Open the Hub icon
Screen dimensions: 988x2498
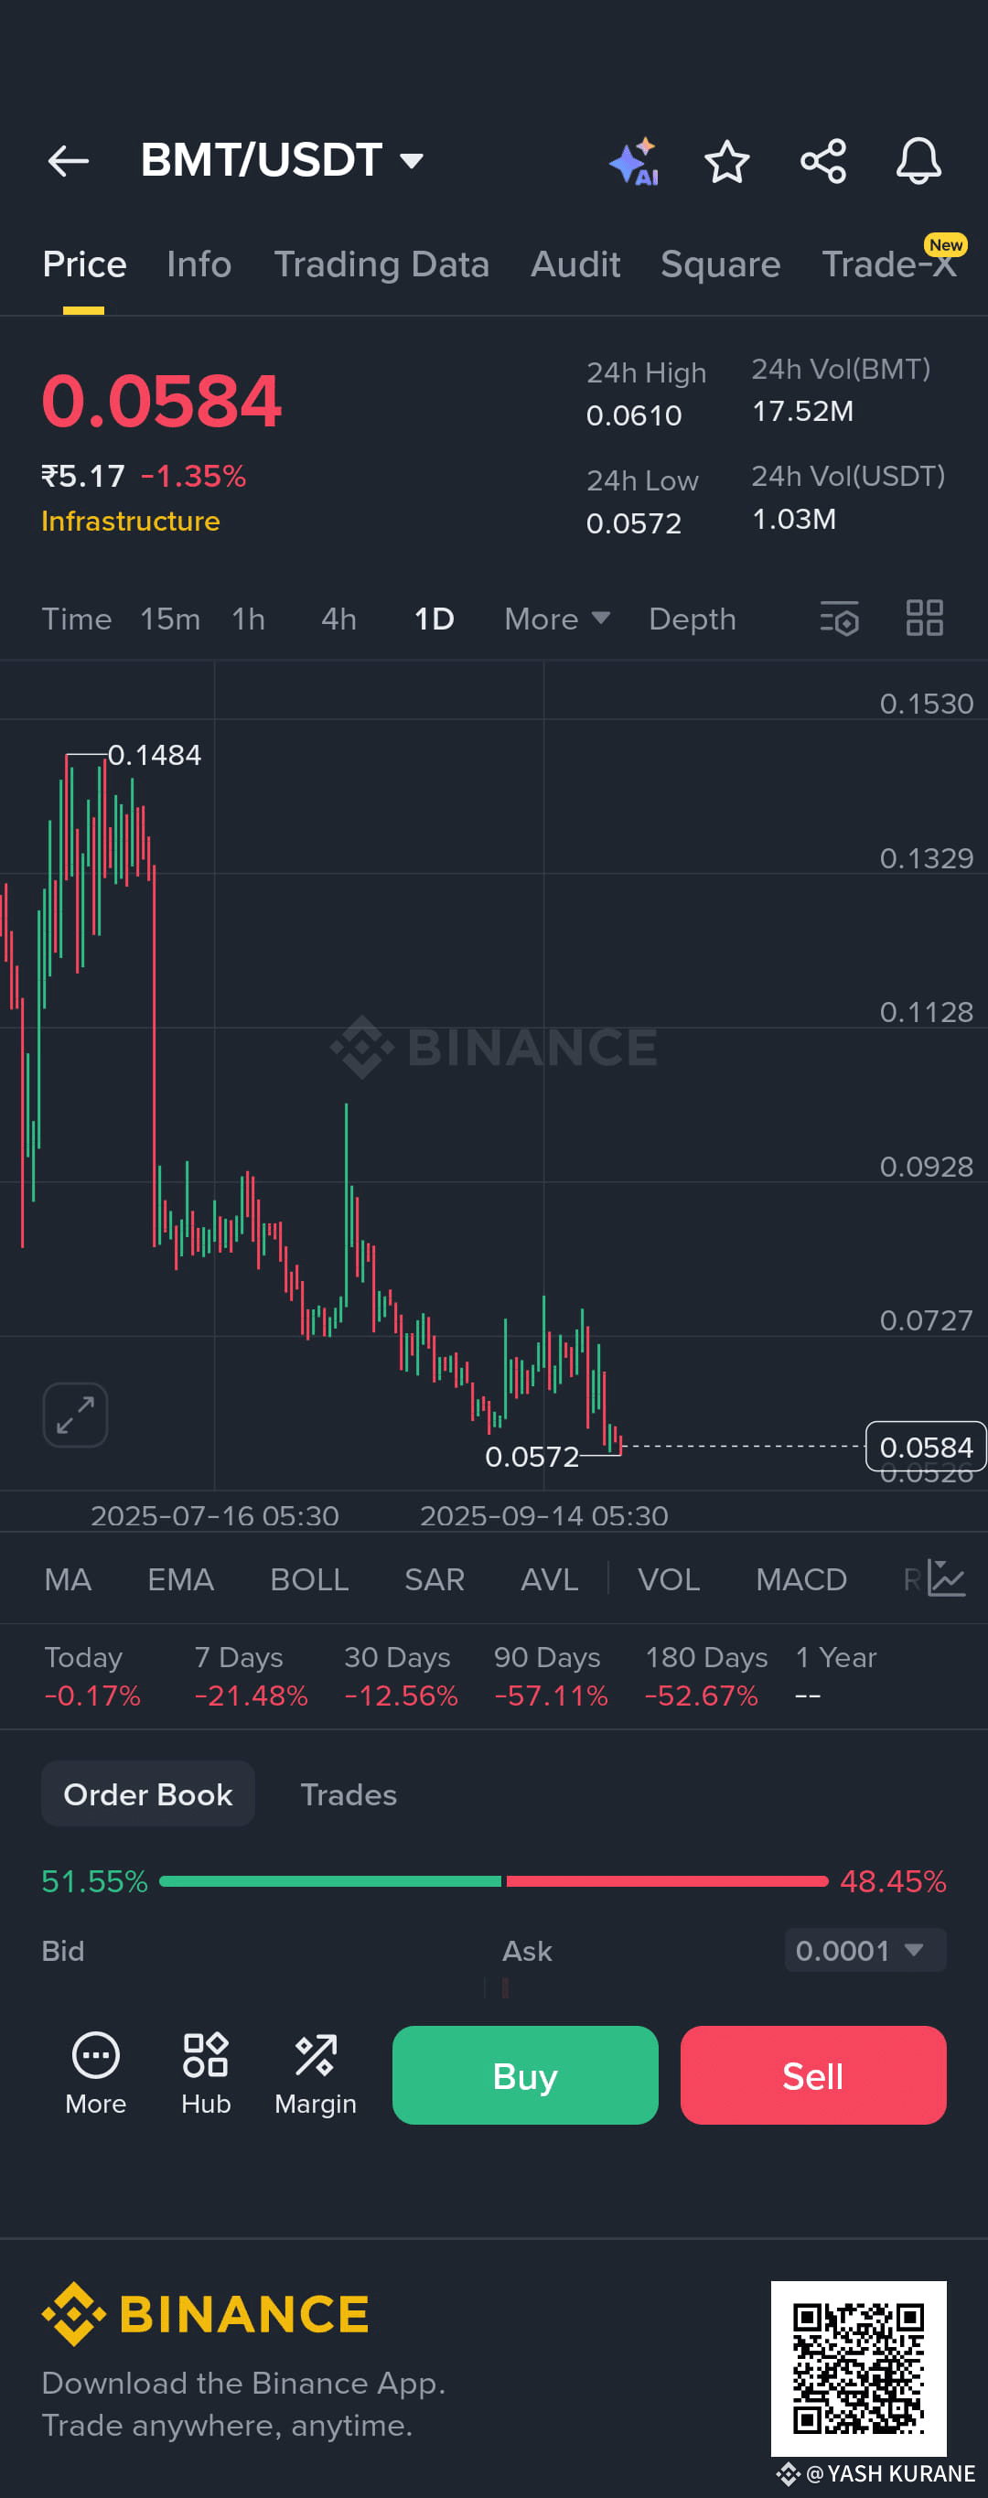coord(206,2073)
